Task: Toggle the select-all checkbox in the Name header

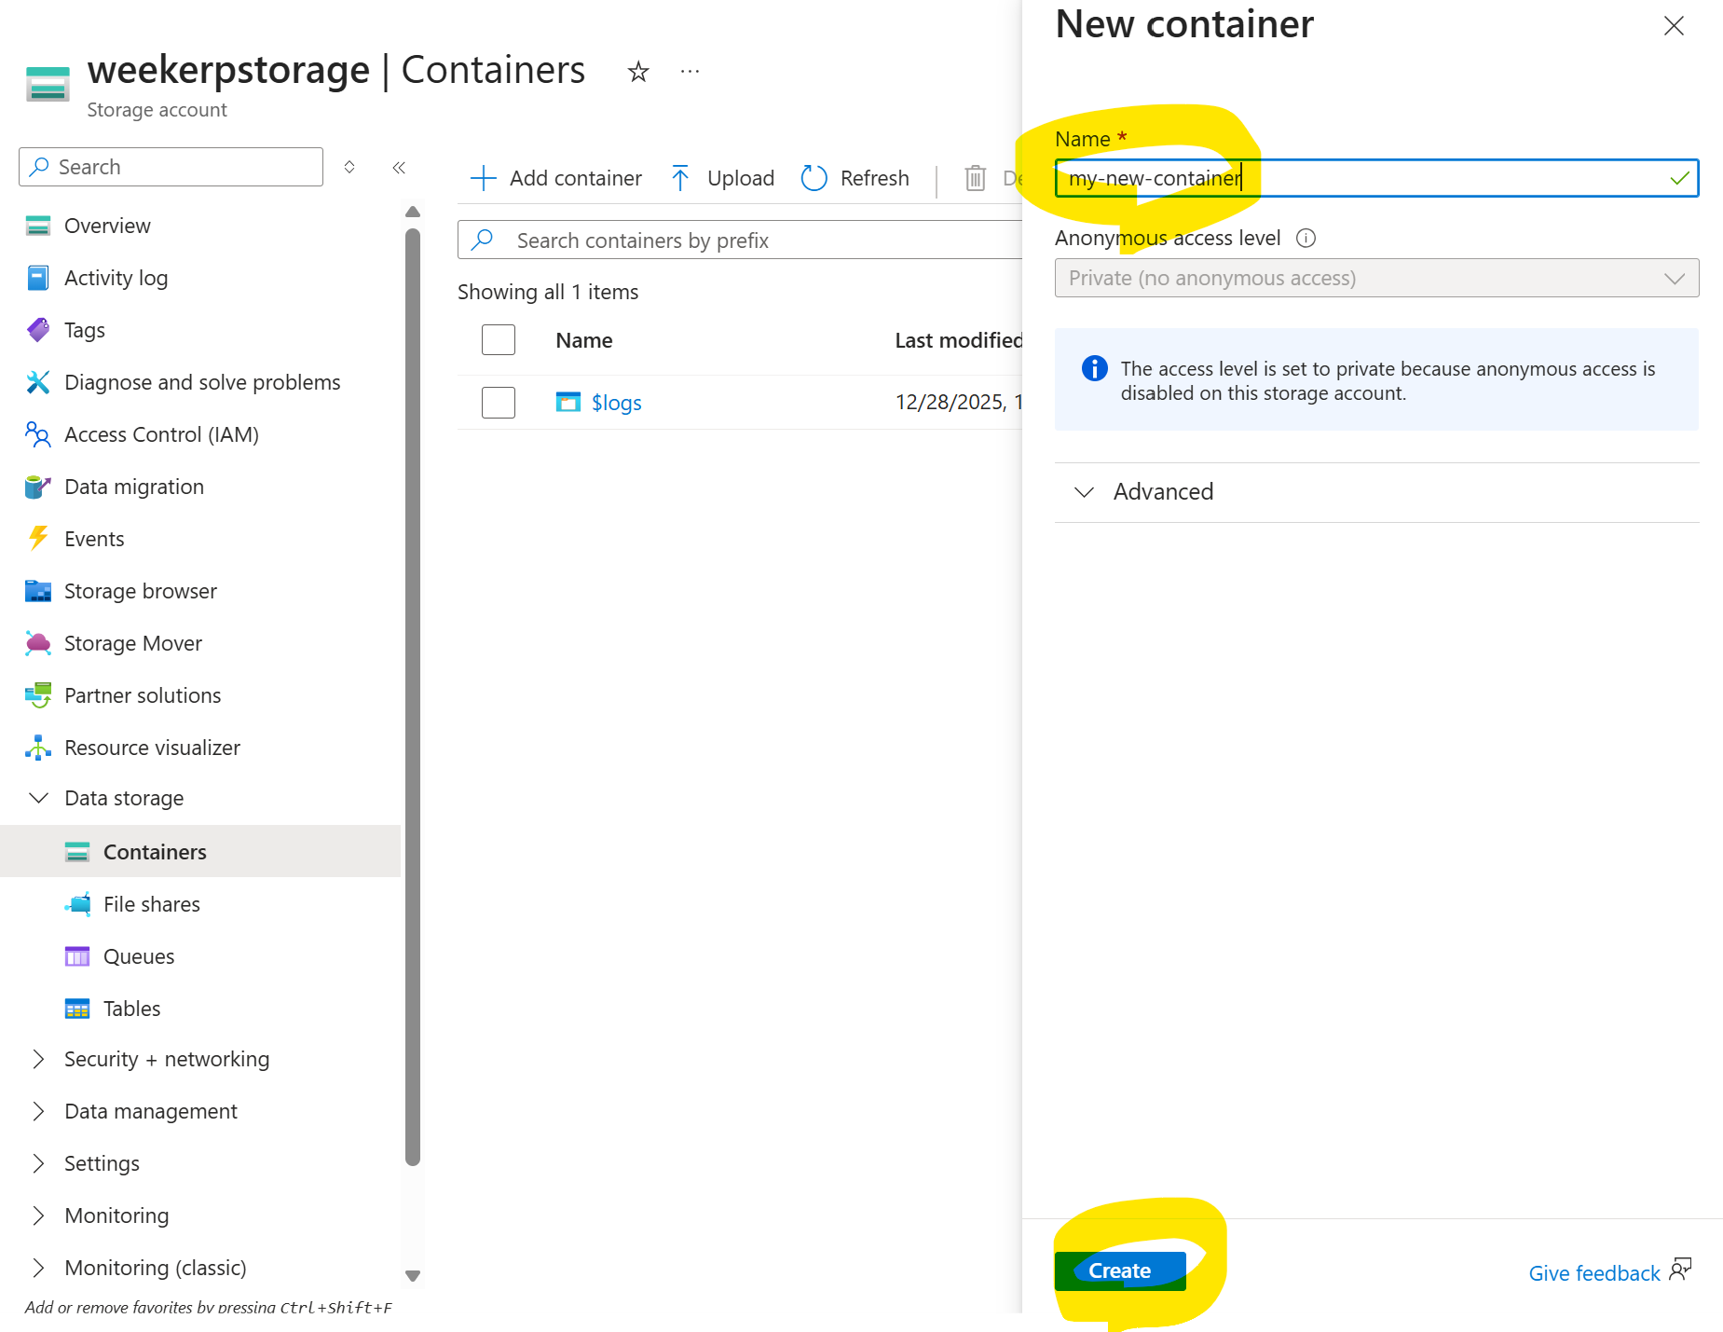Action: click(x=499, y=340)
